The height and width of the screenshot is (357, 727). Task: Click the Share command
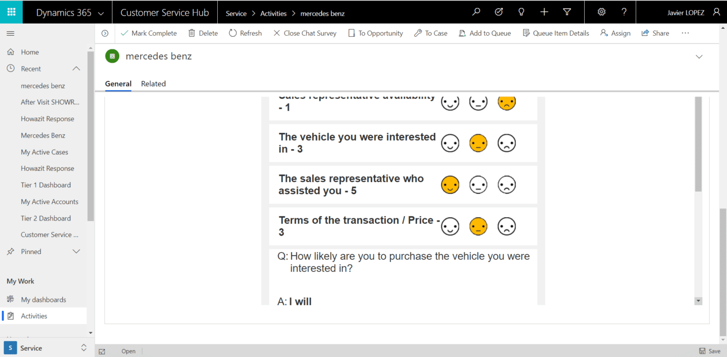(x=655, y=33)
